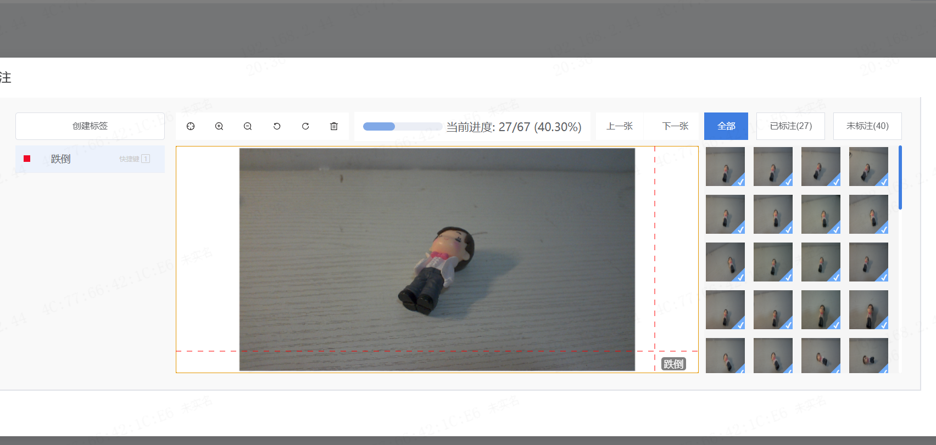The width and height of the screenshot is (936, 445).
Task: Rotate image clockwise with redo-arrow icon
Action: coord(305,126)
